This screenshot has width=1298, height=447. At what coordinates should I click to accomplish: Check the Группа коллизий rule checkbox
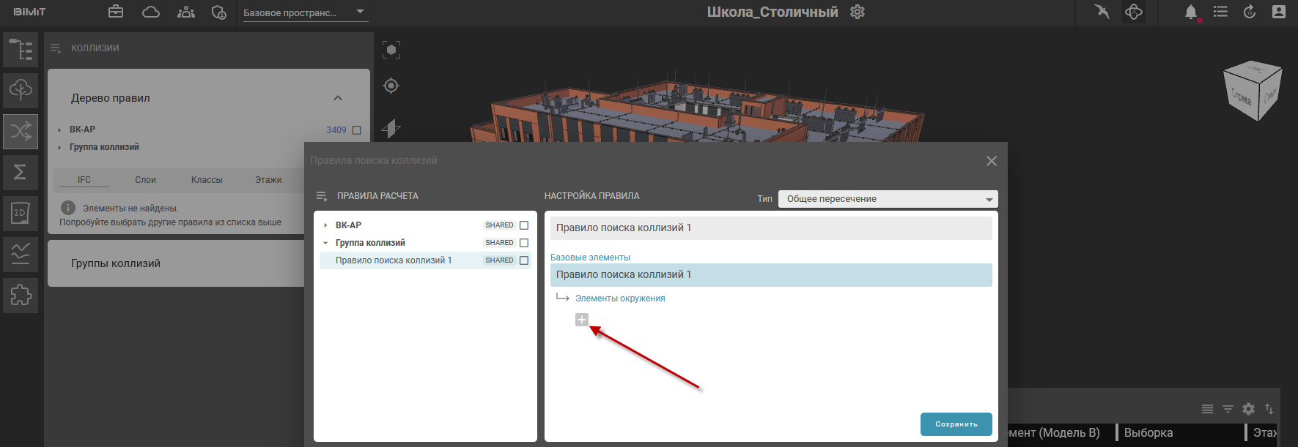coord(524,243)
